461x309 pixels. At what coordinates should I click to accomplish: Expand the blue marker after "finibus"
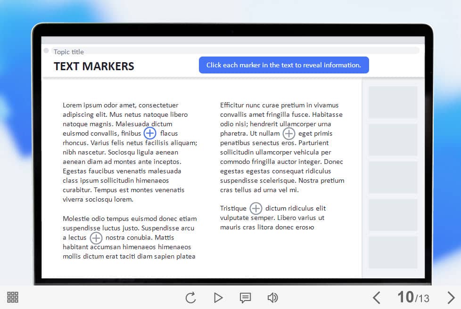point(150,133)
